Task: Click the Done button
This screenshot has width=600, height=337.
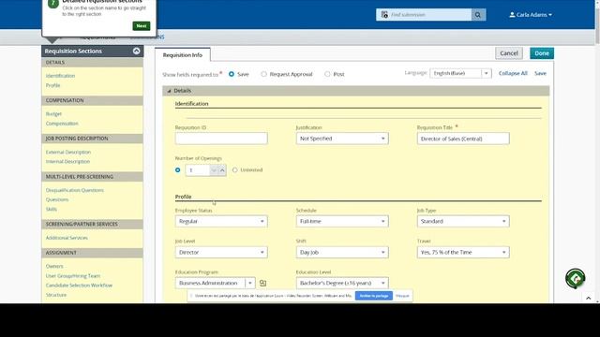Action: pos(542,53)
